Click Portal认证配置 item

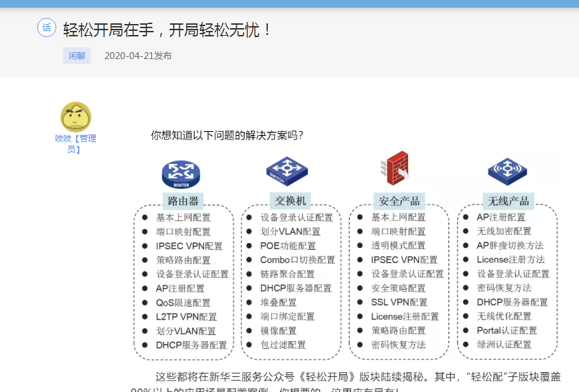point(507,330)
